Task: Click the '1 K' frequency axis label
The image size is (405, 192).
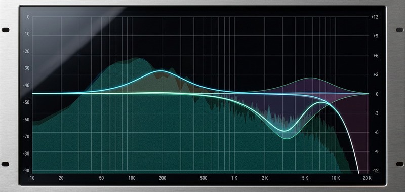Action: pyautogui.click(x=234, y=178)
